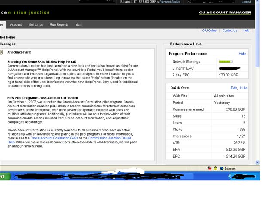Open the Windows Start button
The height and width of the screenshot is (206, 275).
point(5,176)
